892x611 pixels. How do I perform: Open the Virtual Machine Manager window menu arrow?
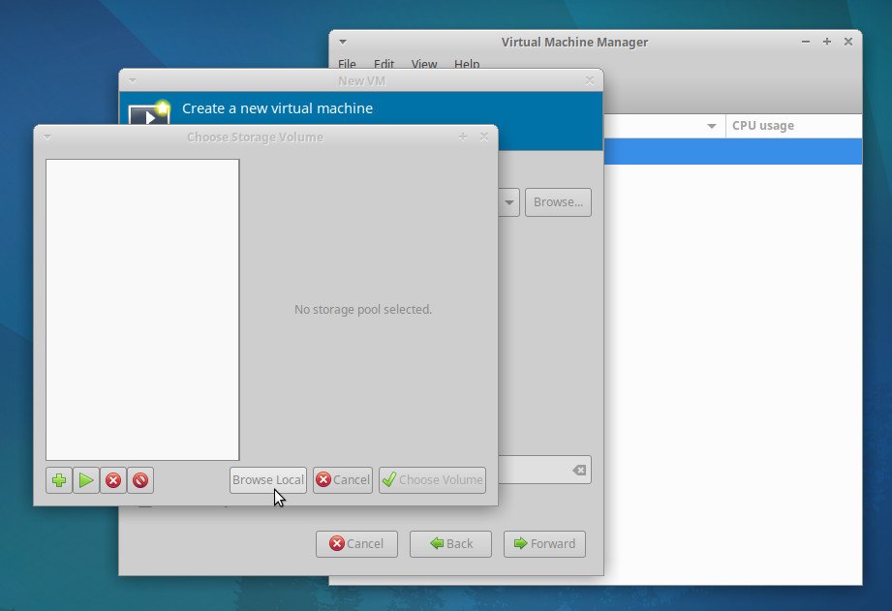(343, 42)
